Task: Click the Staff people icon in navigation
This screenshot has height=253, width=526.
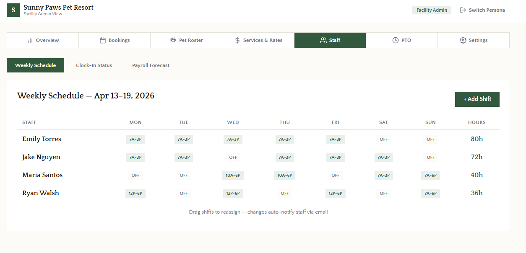Action: [323, 40]
